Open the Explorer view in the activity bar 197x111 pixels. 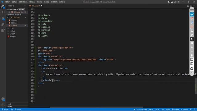(x=3, y=6)
